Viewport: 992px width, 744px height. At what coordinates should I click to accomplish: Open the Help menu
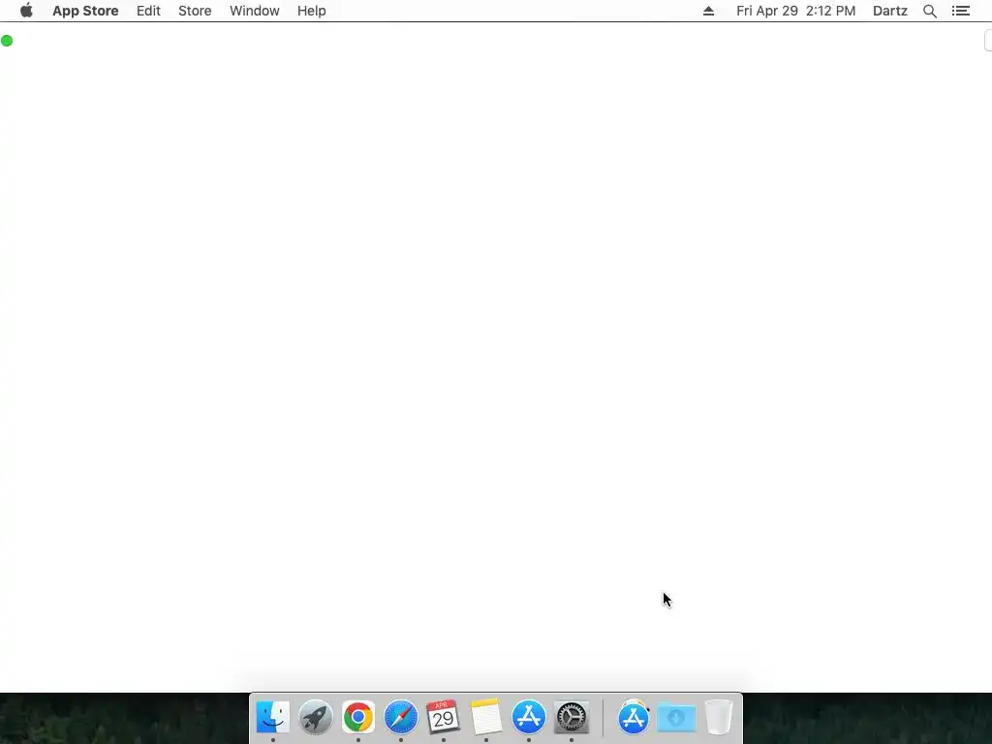tap(311, 11)
